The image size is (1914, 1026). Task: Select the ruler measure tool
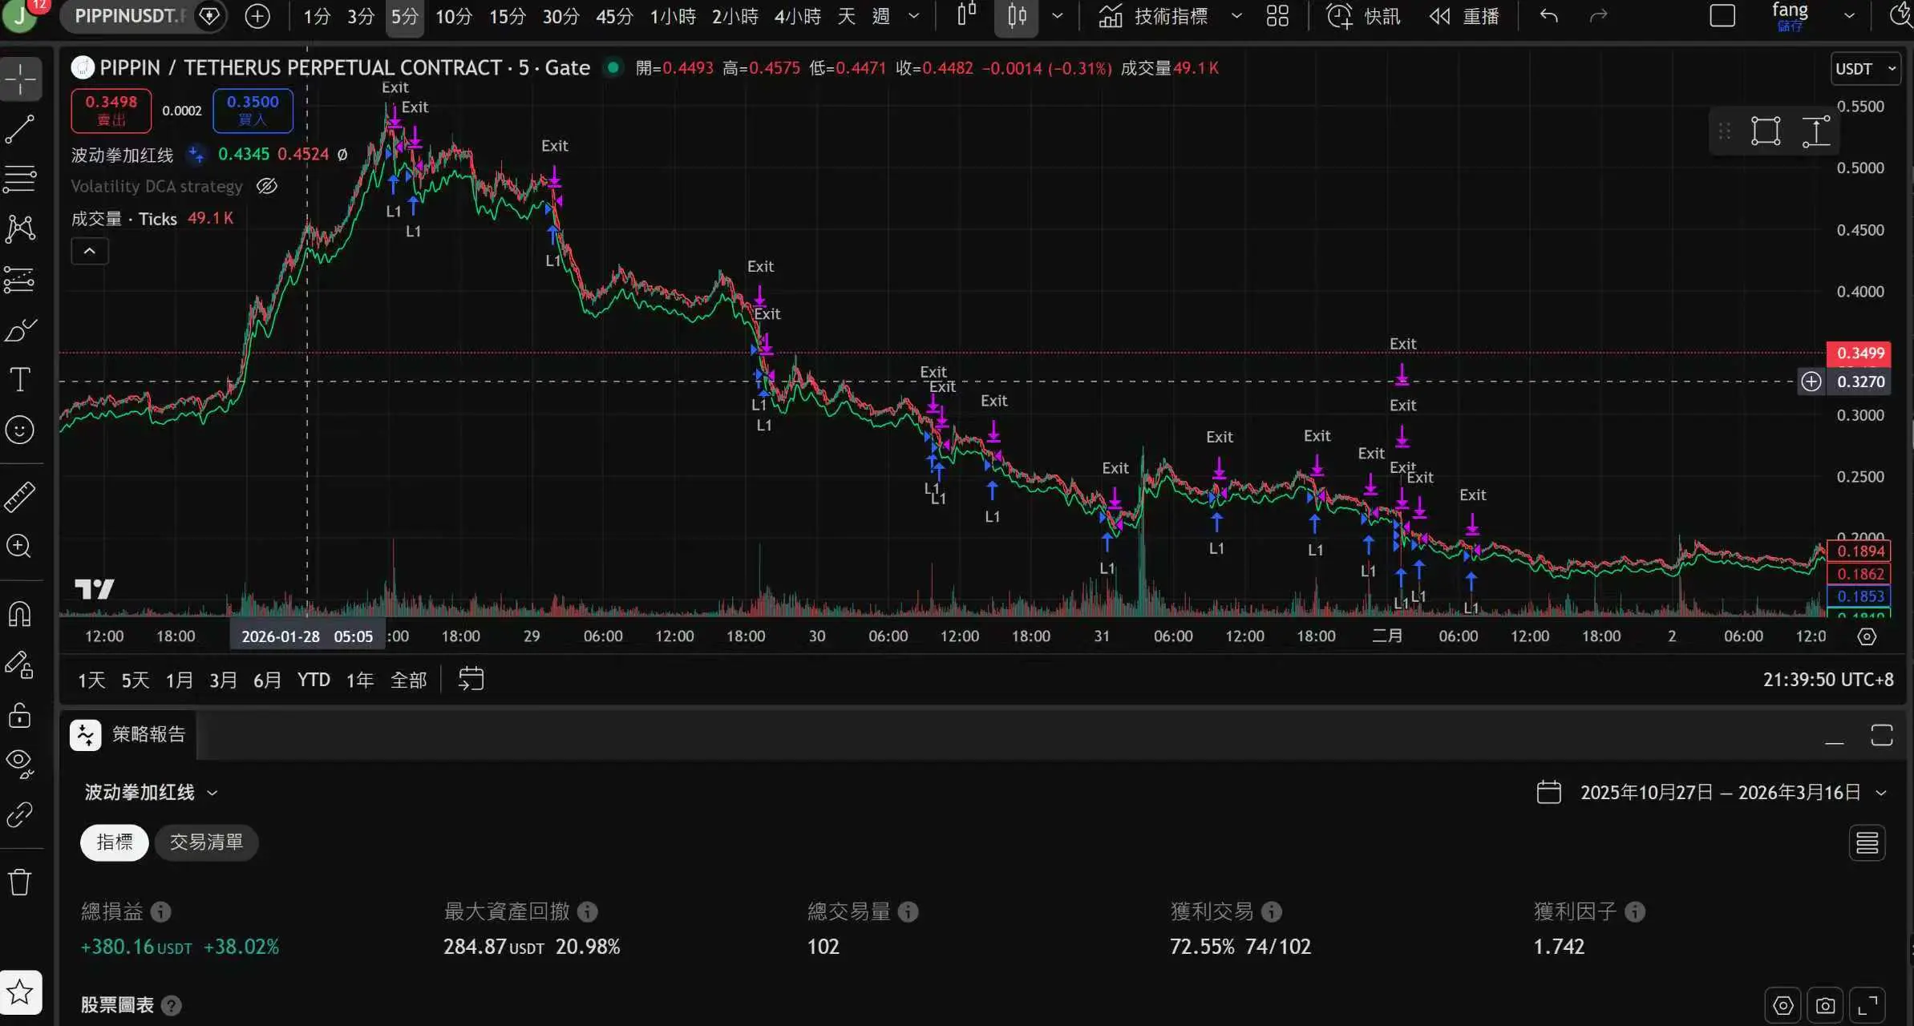click(x=20, y=497)
